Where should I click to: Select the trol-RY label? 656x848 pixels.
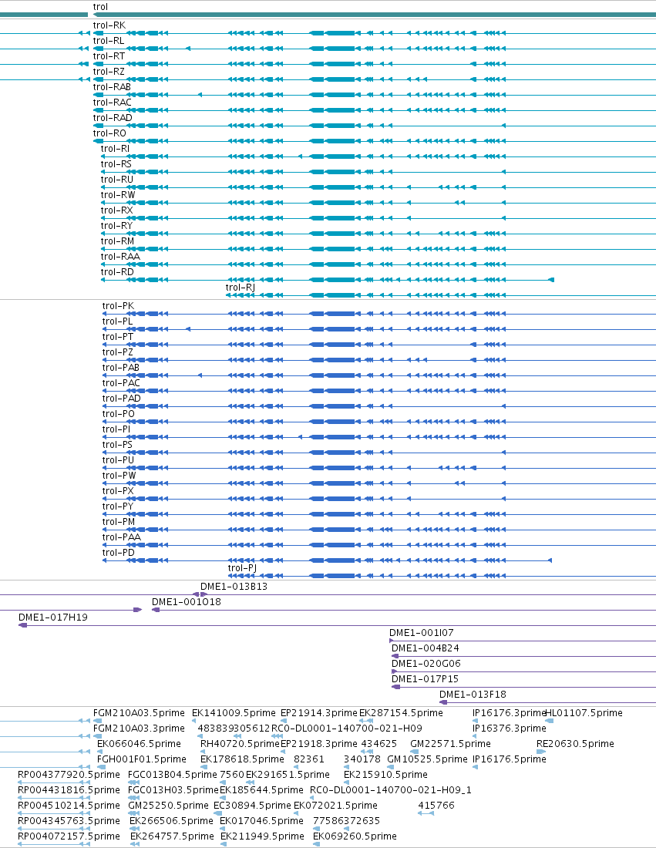117,226
